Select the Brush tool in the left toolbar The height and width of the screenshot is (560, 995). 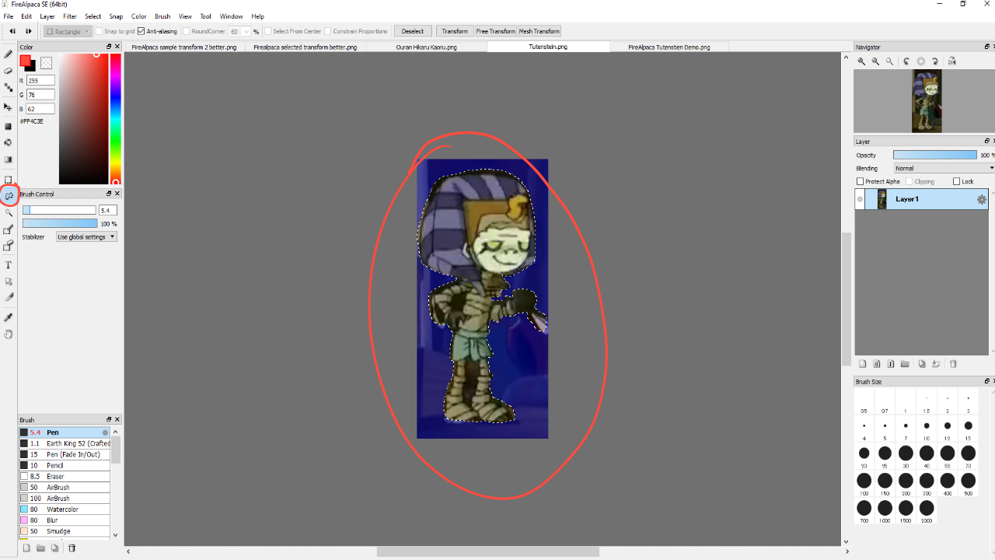coord(9,54)
